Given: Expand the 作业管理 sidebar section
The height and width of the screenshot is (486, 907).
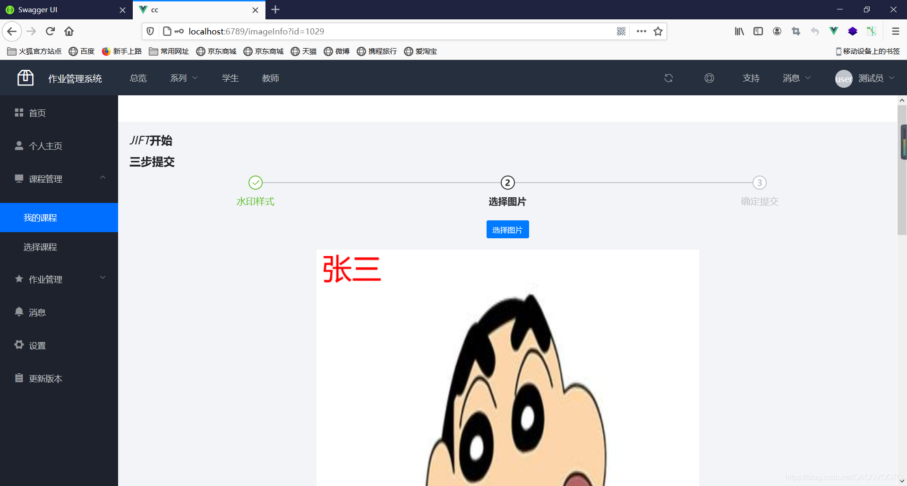Looking at the screenshot, I should pos(103,278).
